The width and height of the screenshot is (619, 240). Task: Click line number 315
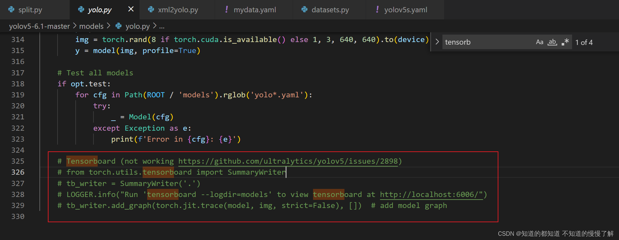pos(18,50)
